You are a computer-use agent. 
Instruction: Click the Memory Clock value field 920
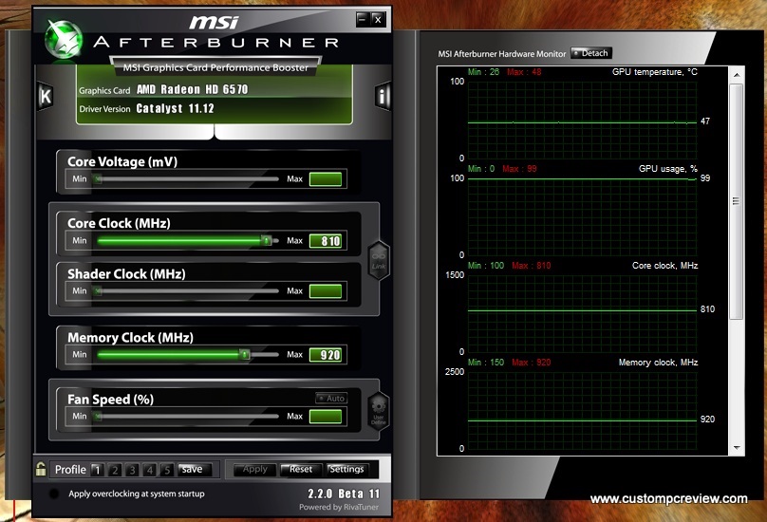[x=326, y=355]
